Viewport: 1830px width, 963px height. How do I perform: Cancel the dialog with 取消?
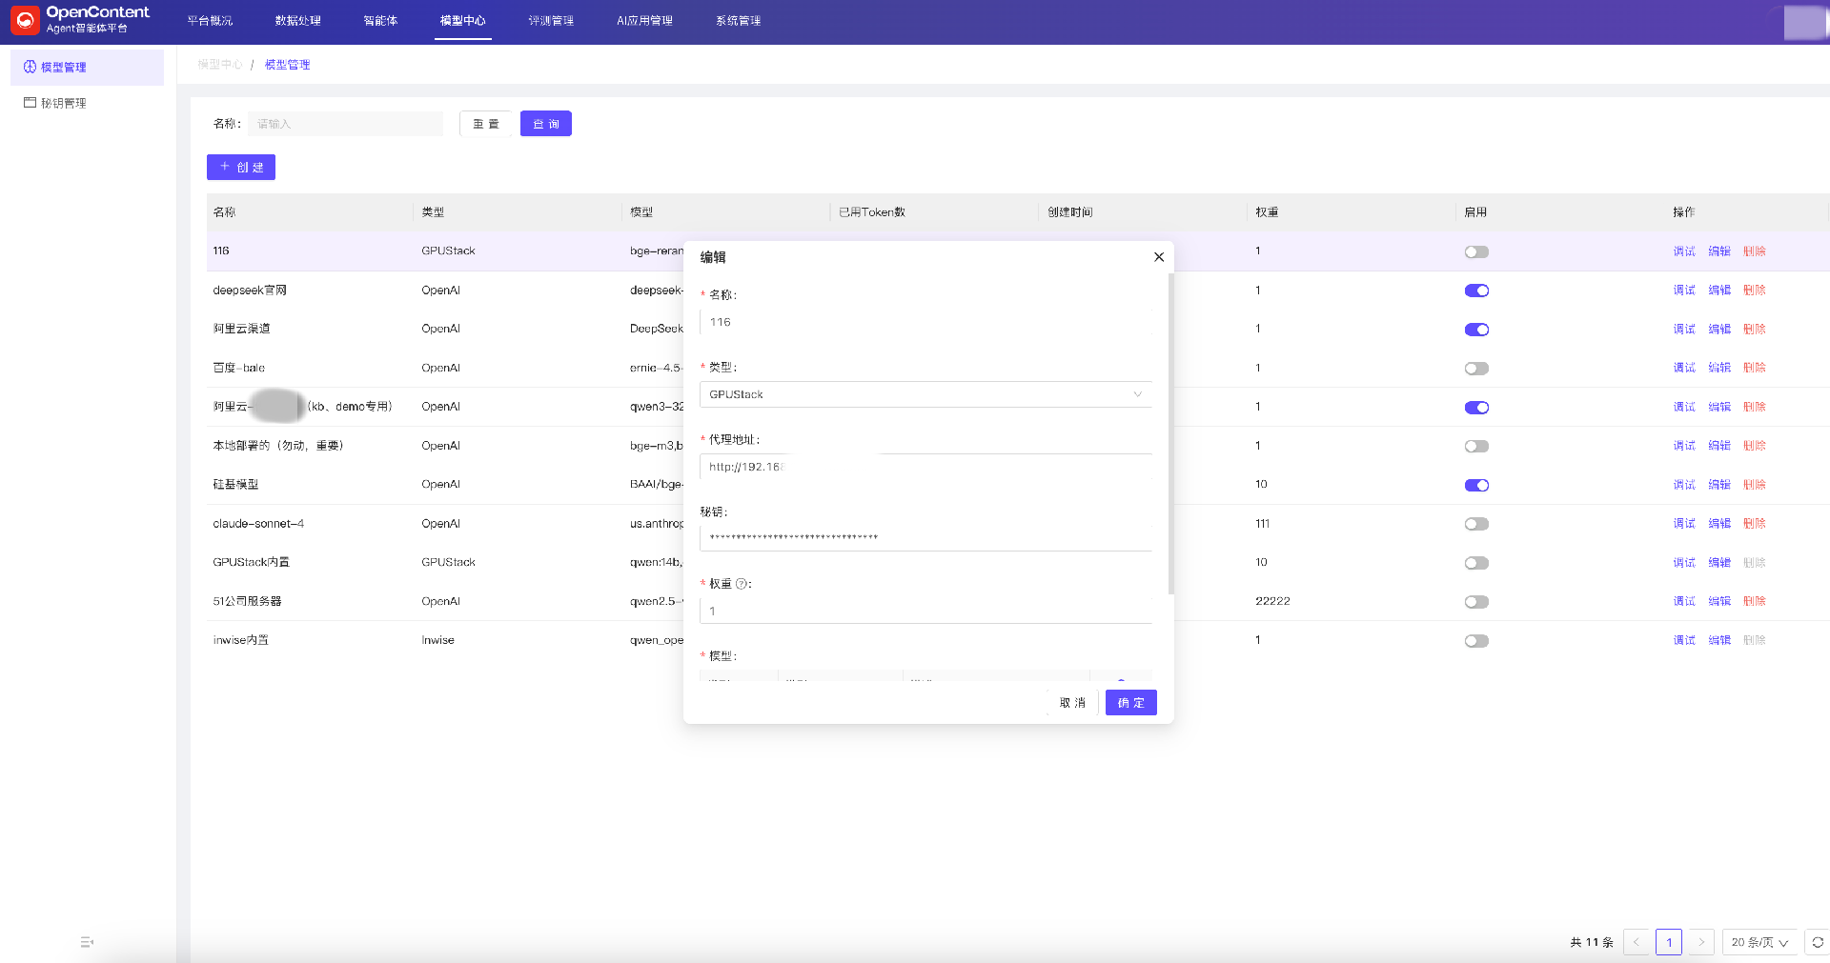[x=1072, y=703]
